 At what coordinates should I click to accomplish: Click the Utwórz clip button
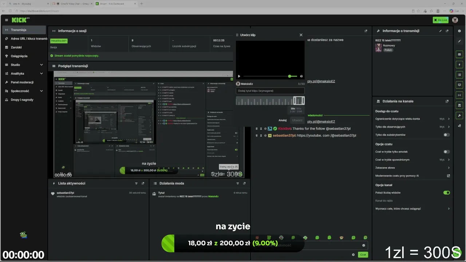[297, 120]
